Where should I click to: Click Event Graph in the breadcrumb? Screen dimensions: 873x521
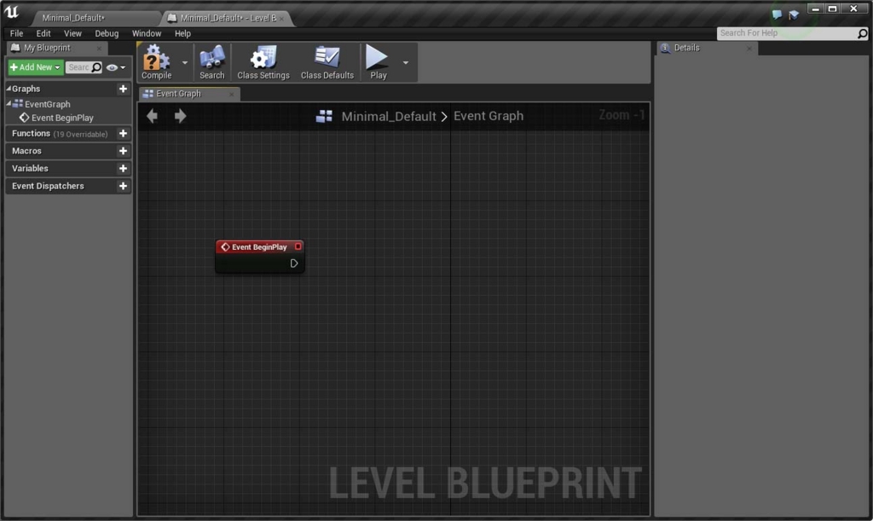(x=489, y=116)
